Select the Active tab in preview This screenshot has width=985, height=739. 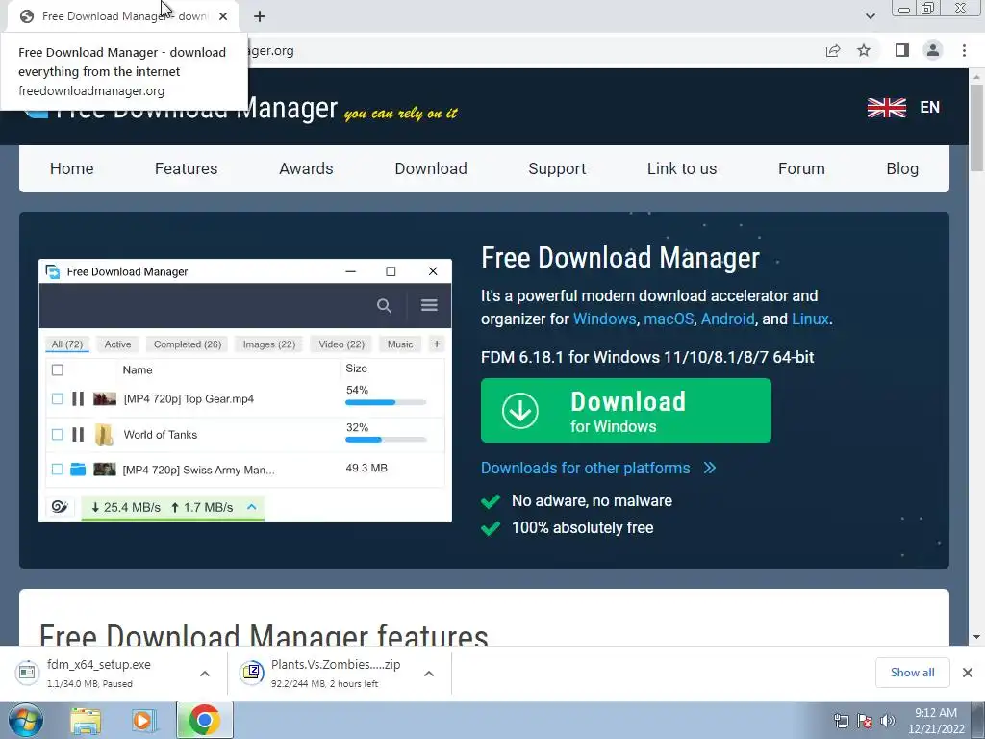[x=117, y=344]
